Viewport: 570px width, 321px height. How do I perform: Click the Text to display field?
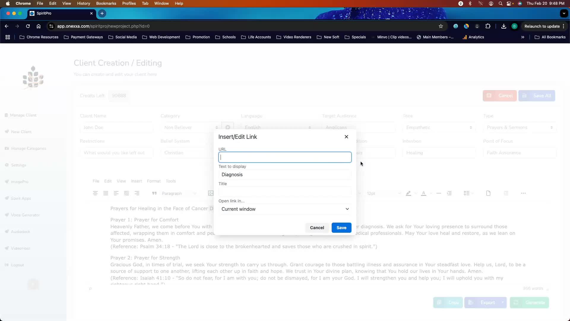pyautogui.click(x=285, y=174)
